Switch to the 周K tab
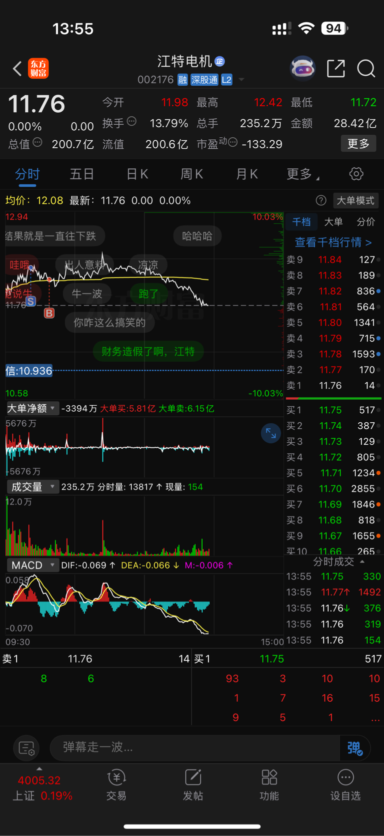The height and width of the screenshot is (836, 384). coord(191,174)
